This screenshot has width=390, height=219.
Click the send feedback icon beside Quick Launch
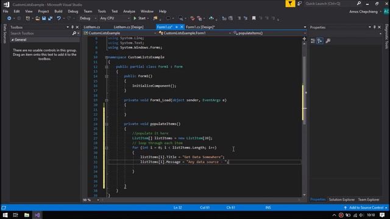(x=299, y=4)
